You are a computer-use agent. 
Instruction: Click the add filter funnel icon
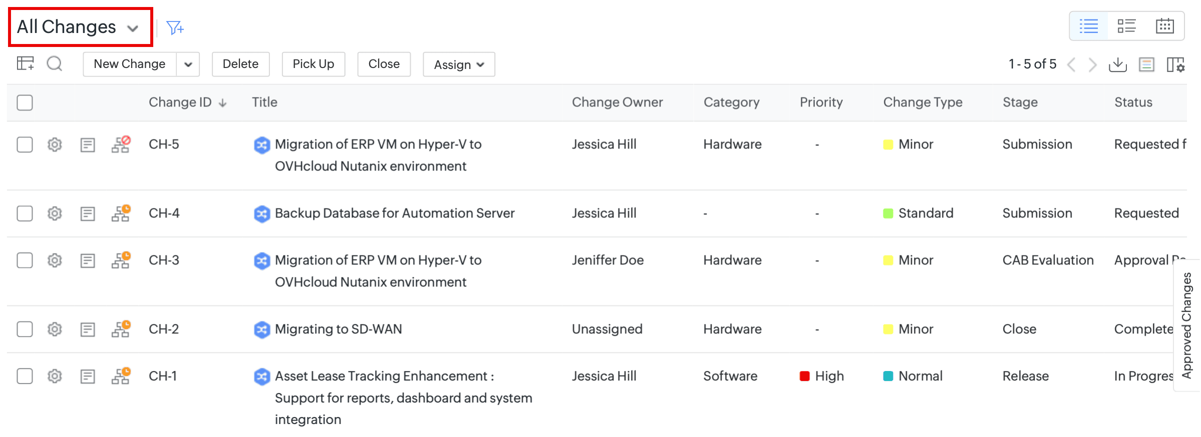point(175,27)
